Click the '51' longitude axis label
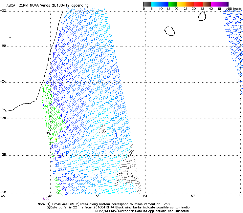Viewport: 243px width, 213px height. (x=98, y=196)
